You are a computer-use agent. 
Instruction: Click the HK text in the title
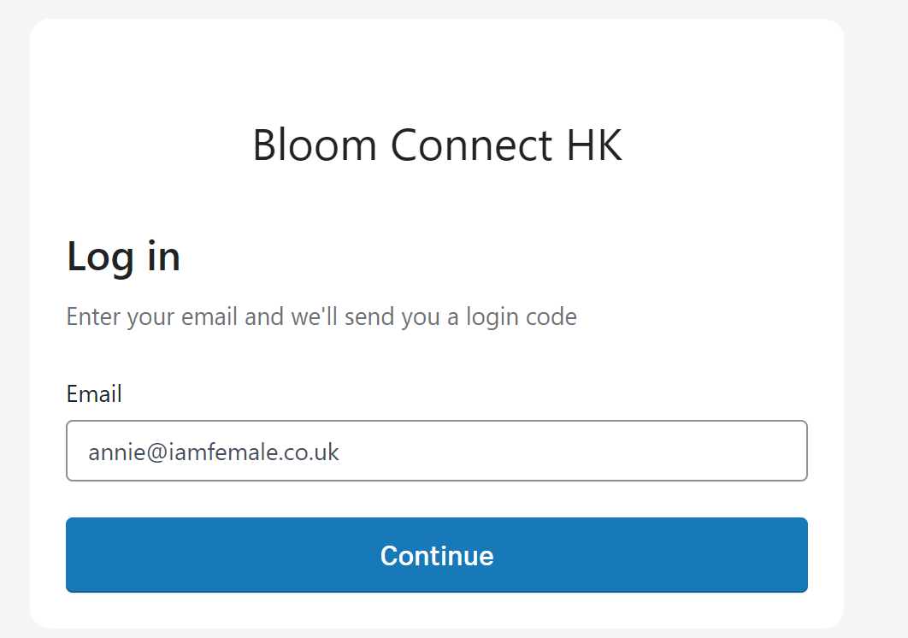point(593,145)
